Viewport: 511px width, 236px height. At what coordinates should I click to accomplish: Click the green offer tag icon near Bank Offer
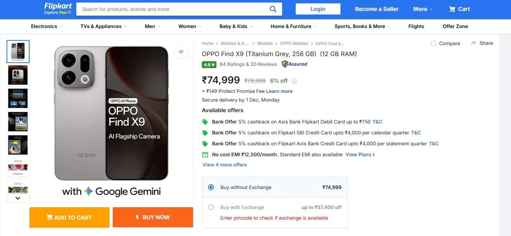(x=205, y=122)
